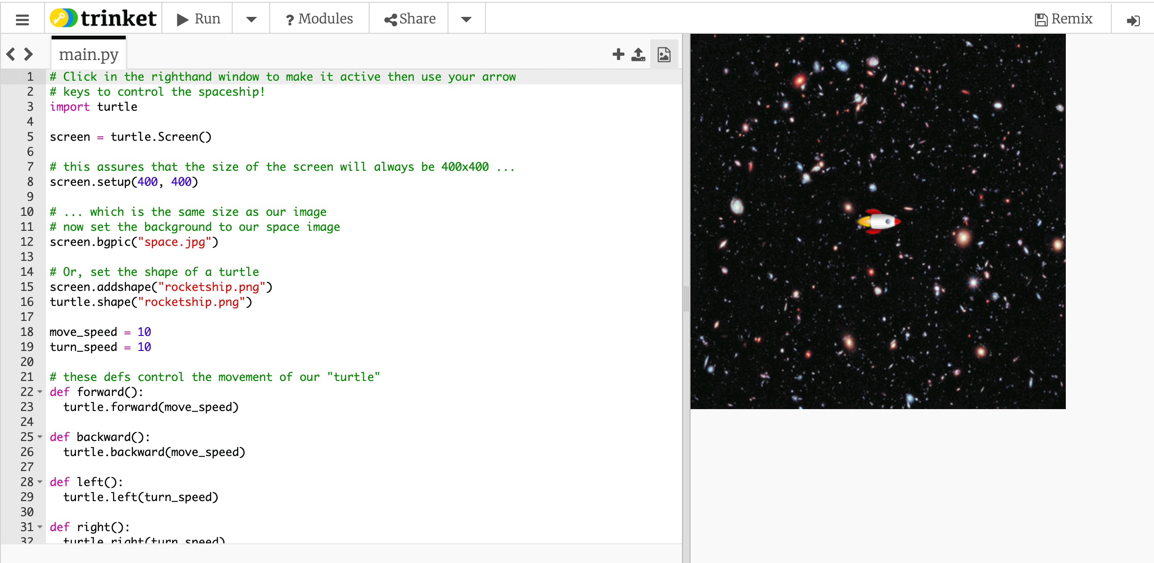Click on turtle.backward(move_speed) line

(x=154, y=452)
